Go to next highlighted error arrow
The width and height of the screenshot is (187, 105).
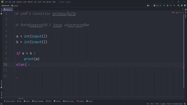pos(183,13)
